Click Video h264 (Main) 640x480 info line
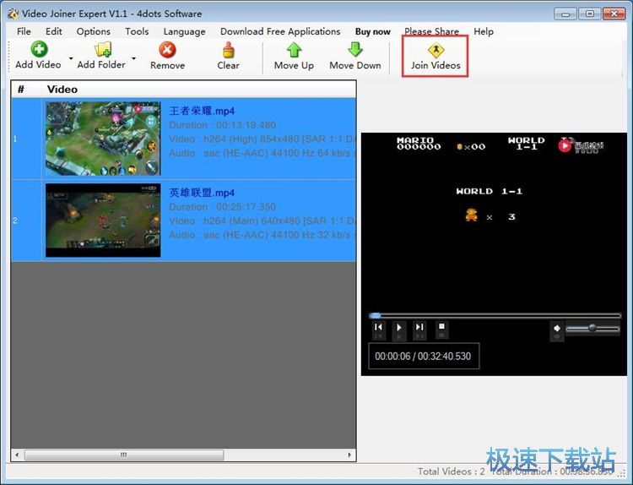The height and width of the screenshot is (485, 633). tap(262, 221)
